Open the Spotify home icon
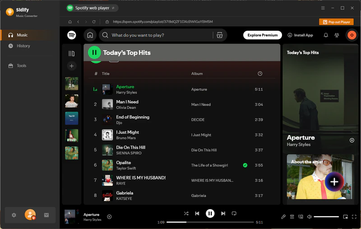 (x=90, y=35)
